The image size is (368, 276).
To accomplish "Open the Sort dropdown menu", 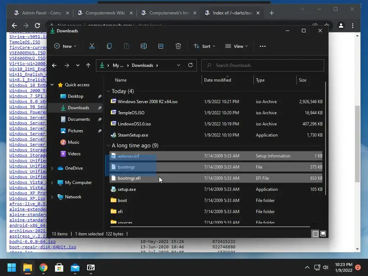I will pyautogui.click(x=204, y=46).
